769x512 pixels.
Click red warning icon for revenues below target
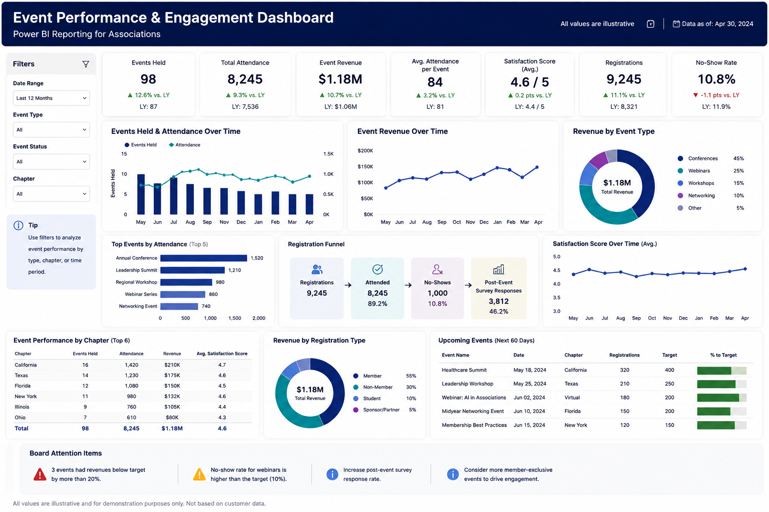[40, 474]
